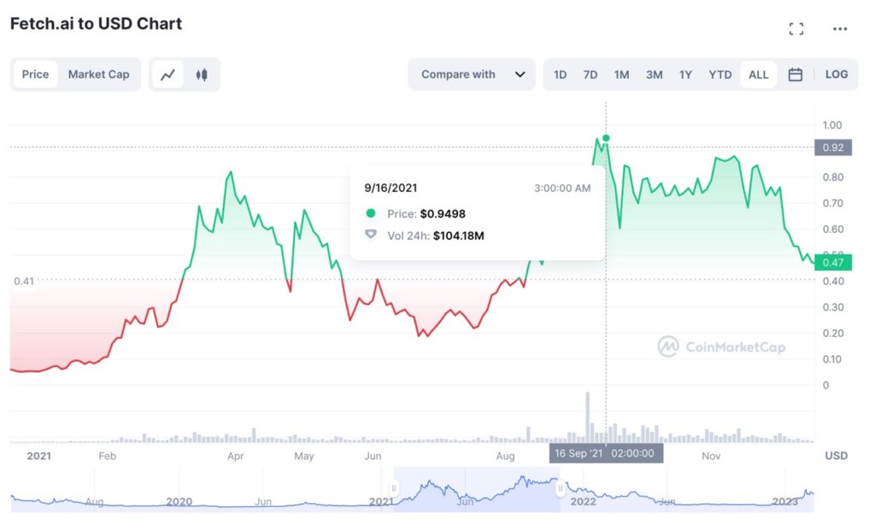
Task: Show the 1M time range
Action: (621, 74)
